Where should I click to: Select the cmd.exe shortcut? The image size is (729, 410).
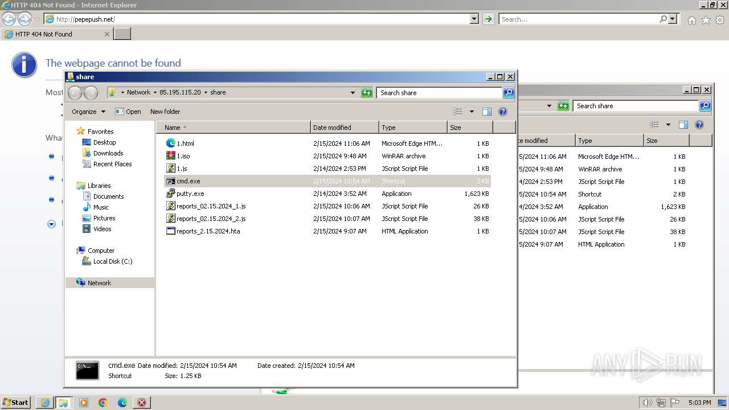[327, 181]
